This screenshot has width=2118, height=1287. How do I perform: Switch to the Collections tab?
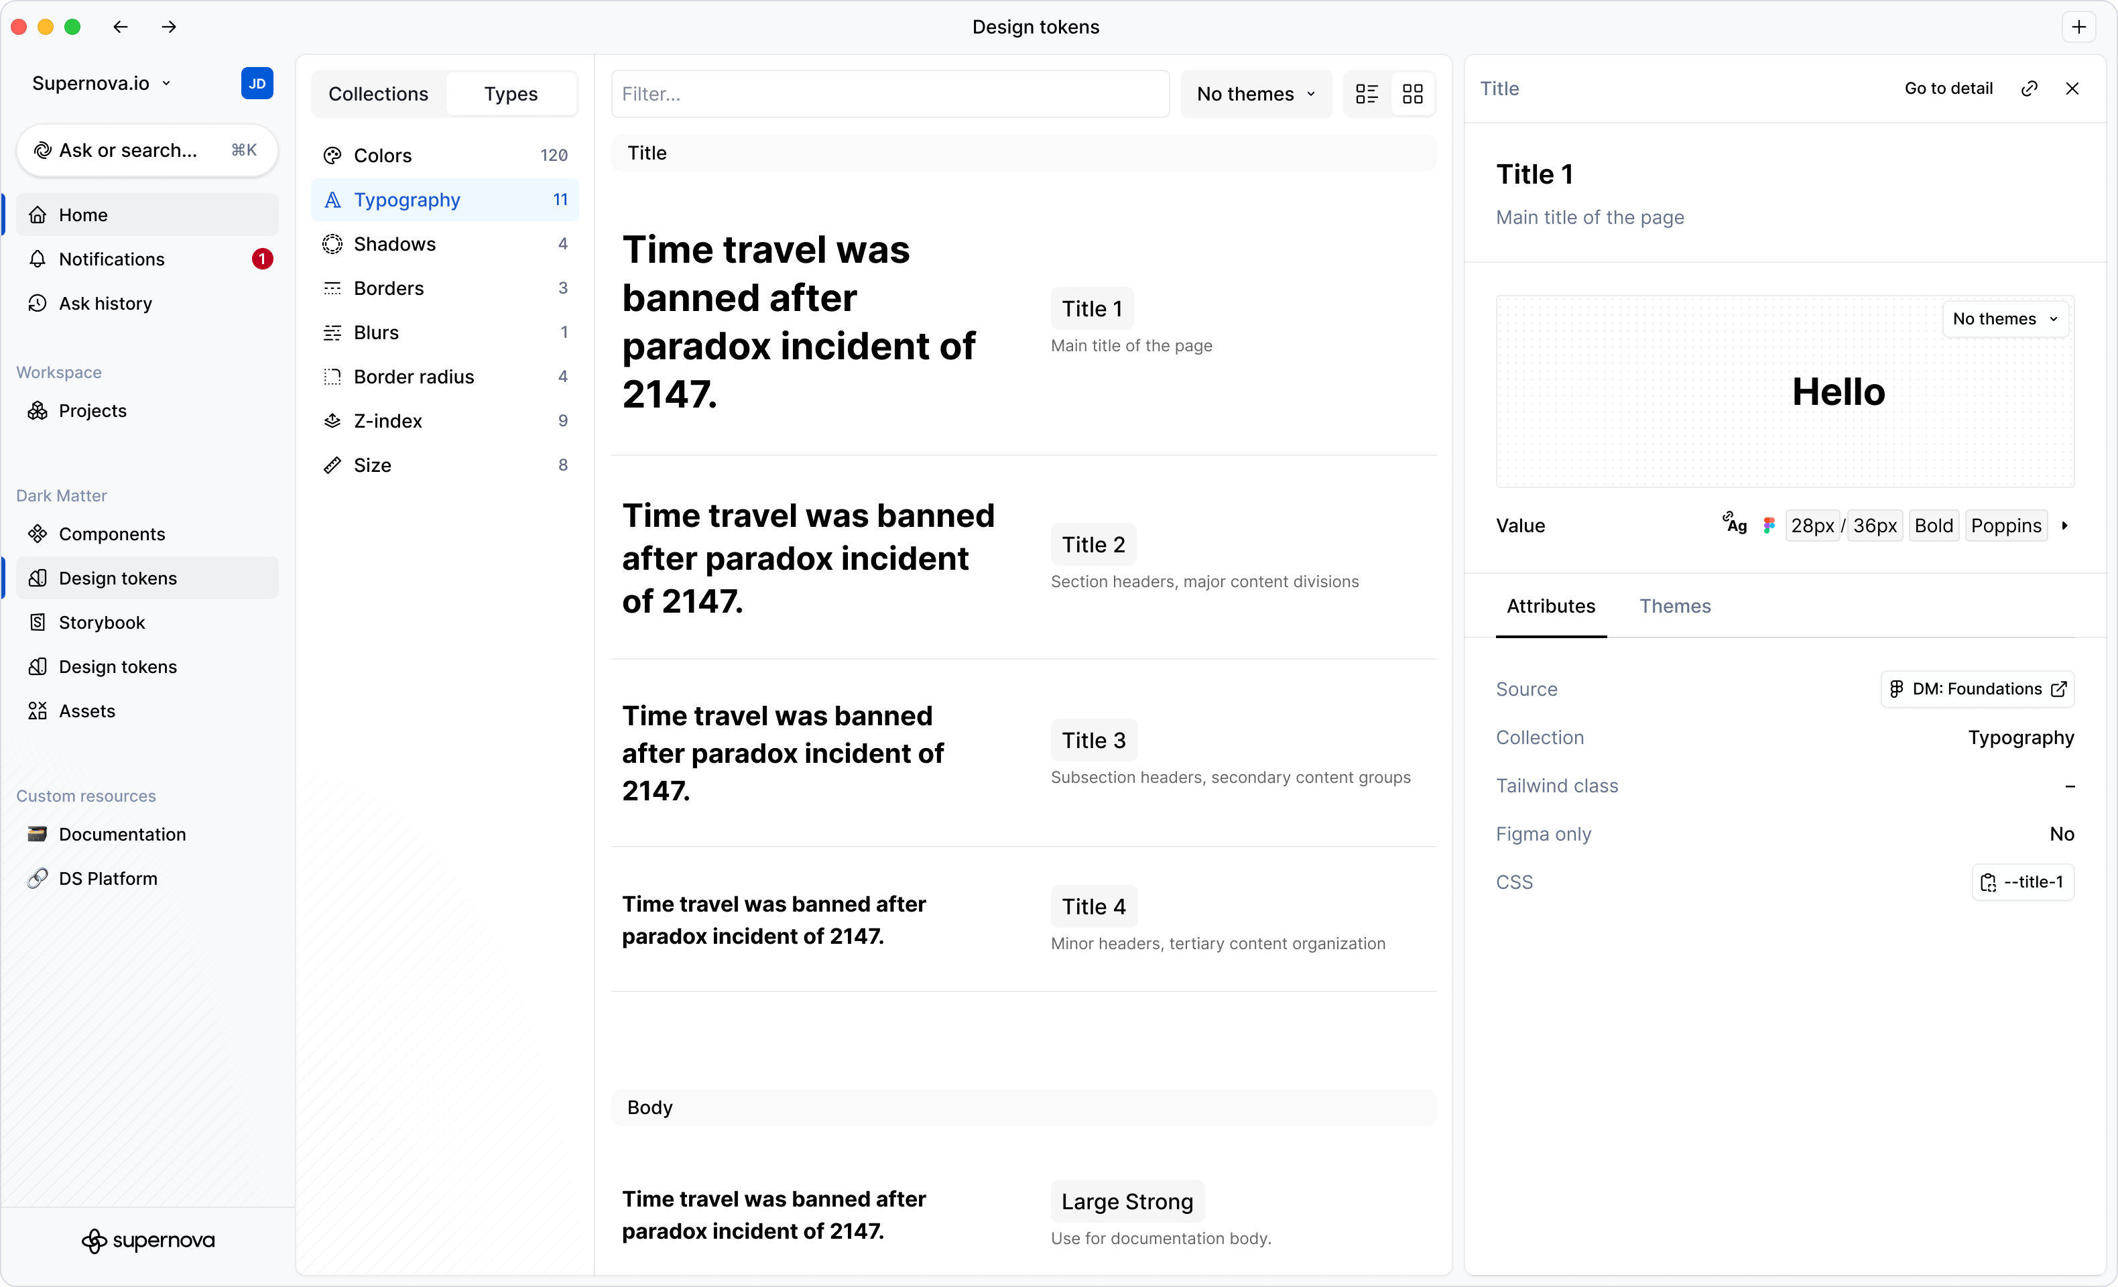[x=378, y=94]
